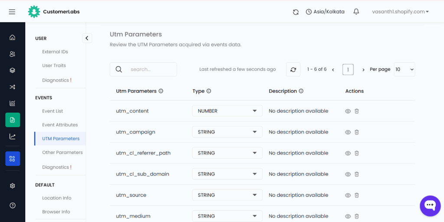
Task: Open the line trend chart icon in left rail
Action: [13, 137]
